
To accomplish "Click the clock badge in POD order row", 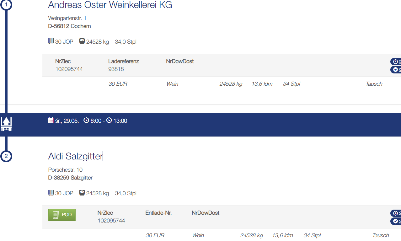I will click(396, 213).
